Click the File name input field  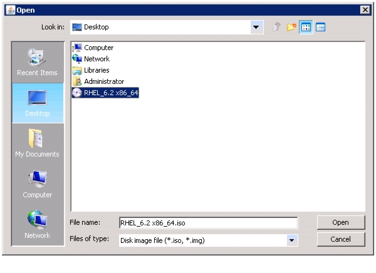tap(209, 223)
